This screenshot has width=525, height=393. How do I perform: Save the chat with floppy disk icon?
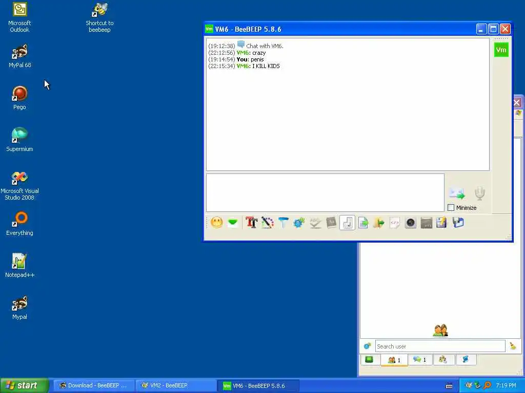(458, 223)
